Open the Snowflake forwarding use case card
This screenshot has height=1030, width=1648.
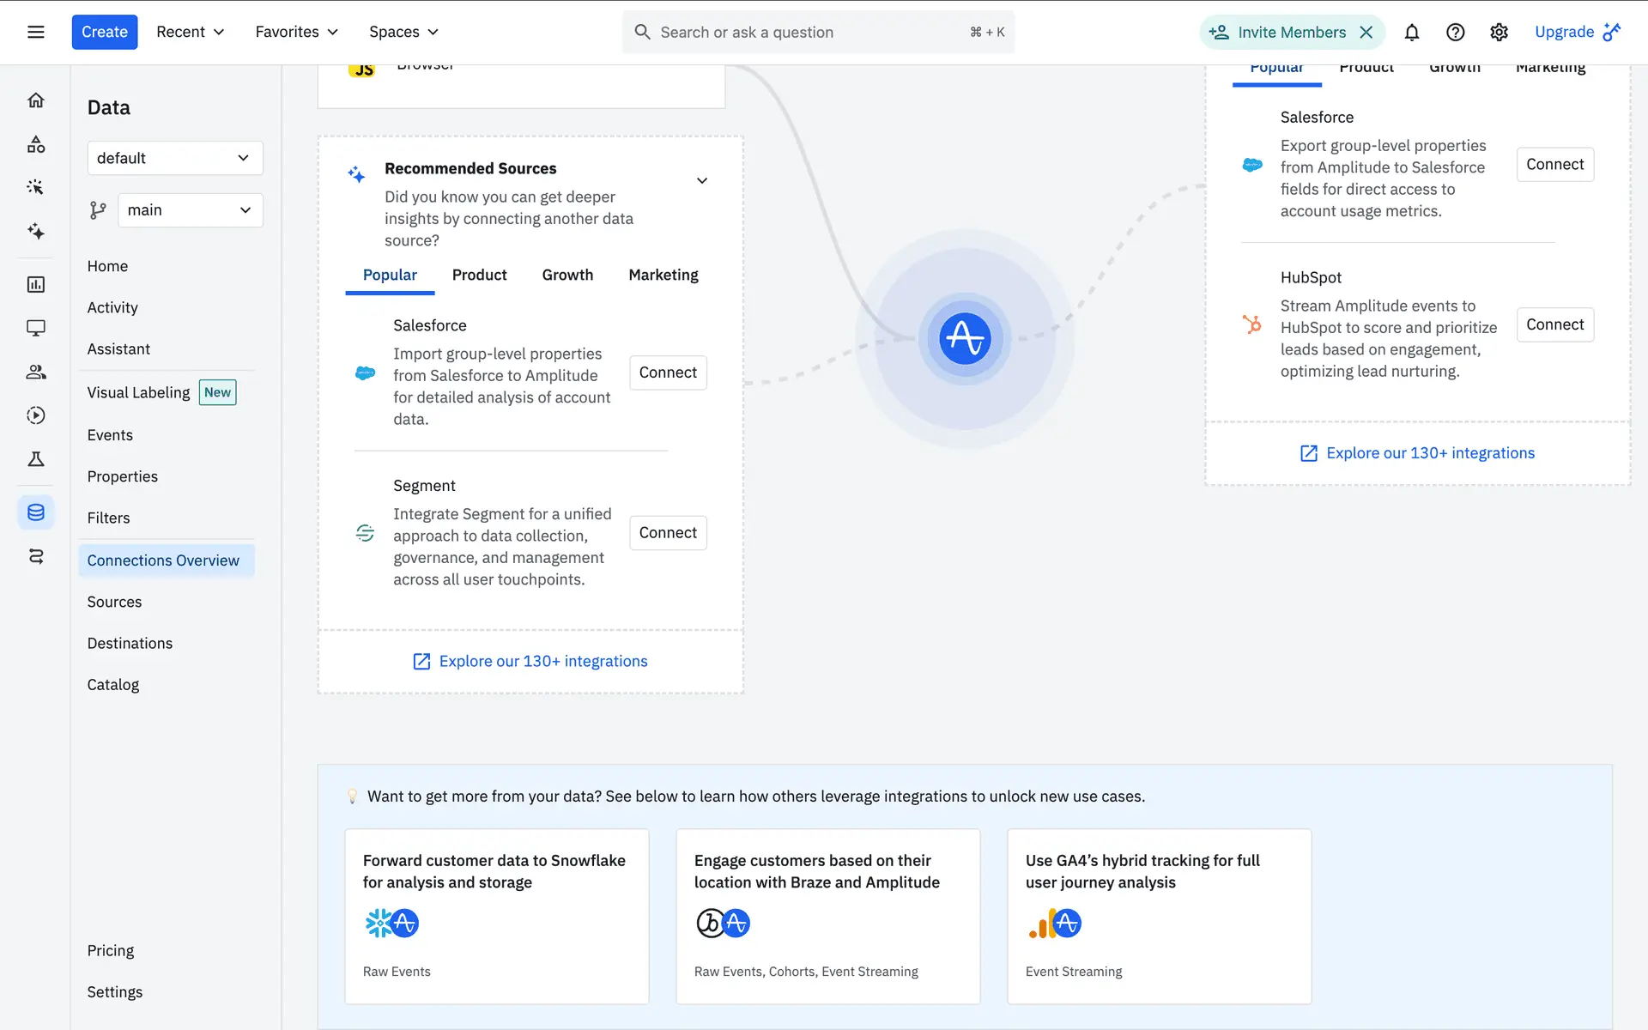[496, 916]
